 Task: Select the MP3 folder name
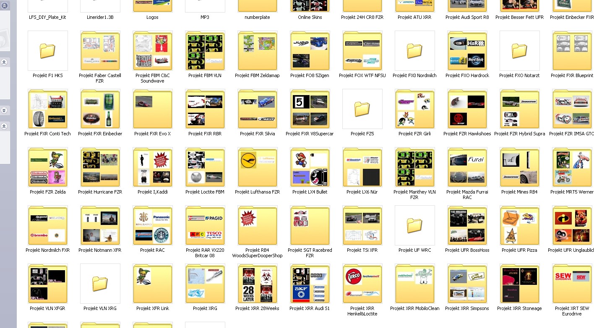pos(205,18)
